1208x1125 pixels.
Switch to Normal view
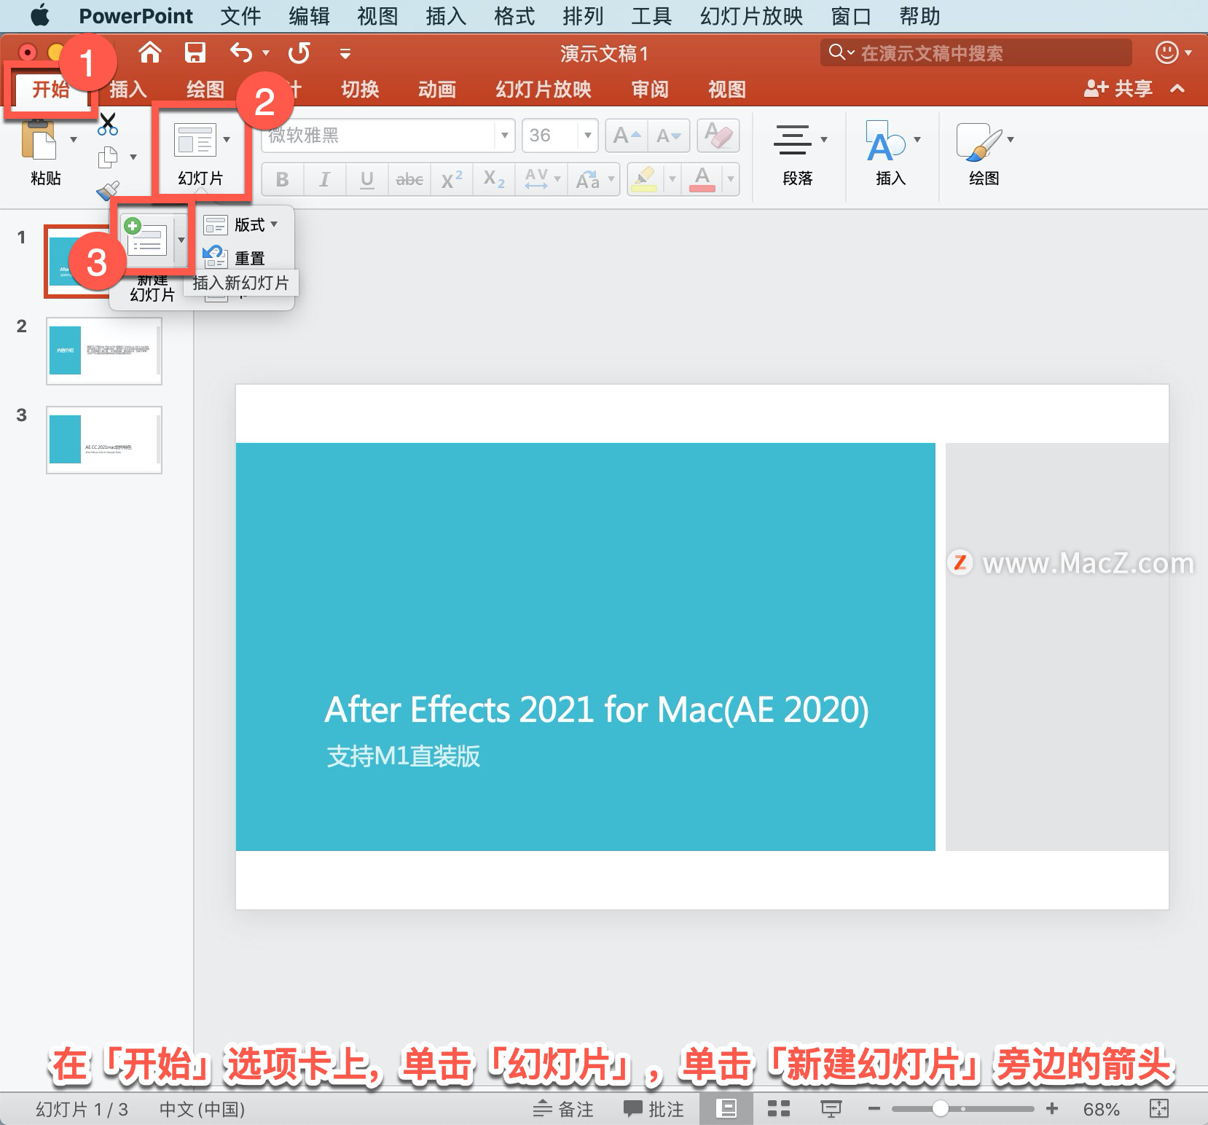(x=726, y=1109)
